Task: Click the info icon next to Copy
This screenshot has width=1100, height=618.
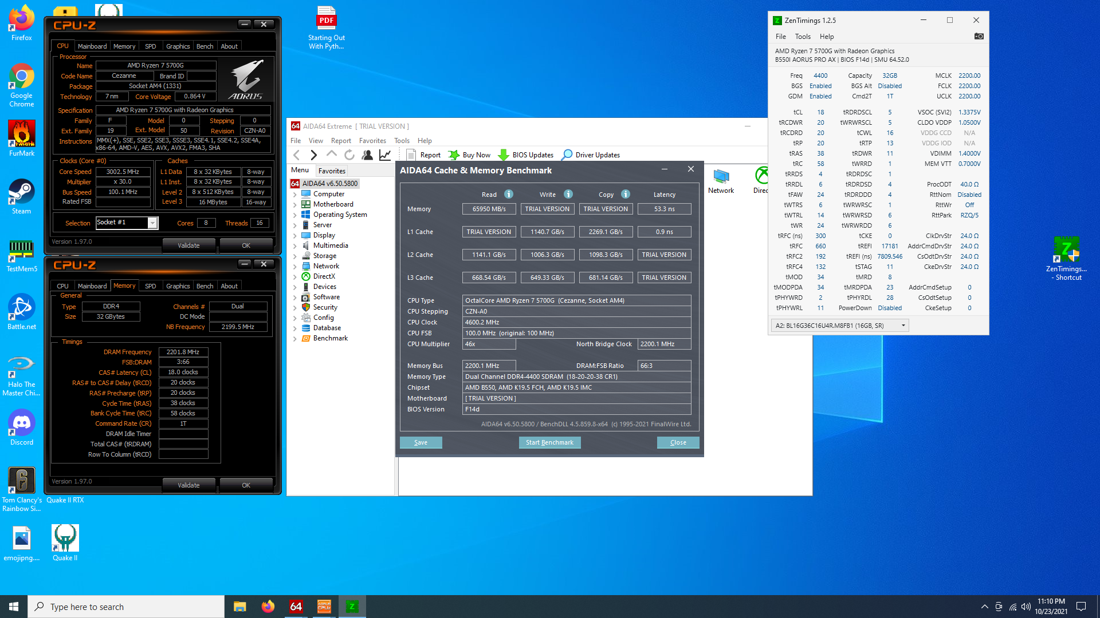Action: pos(626,194)
